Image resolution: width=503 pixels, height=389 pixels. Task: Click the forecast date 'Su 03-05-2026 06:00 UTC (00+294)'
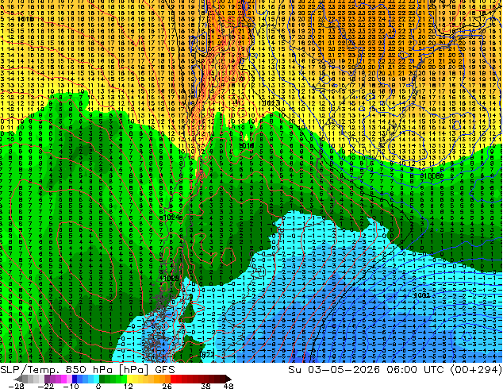click(395, 370)
